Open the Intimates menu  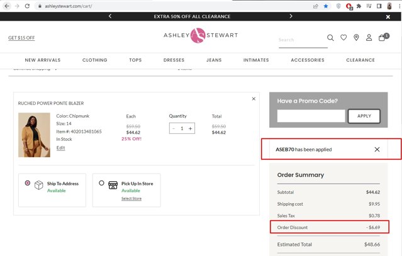click(x=256, y=60)
